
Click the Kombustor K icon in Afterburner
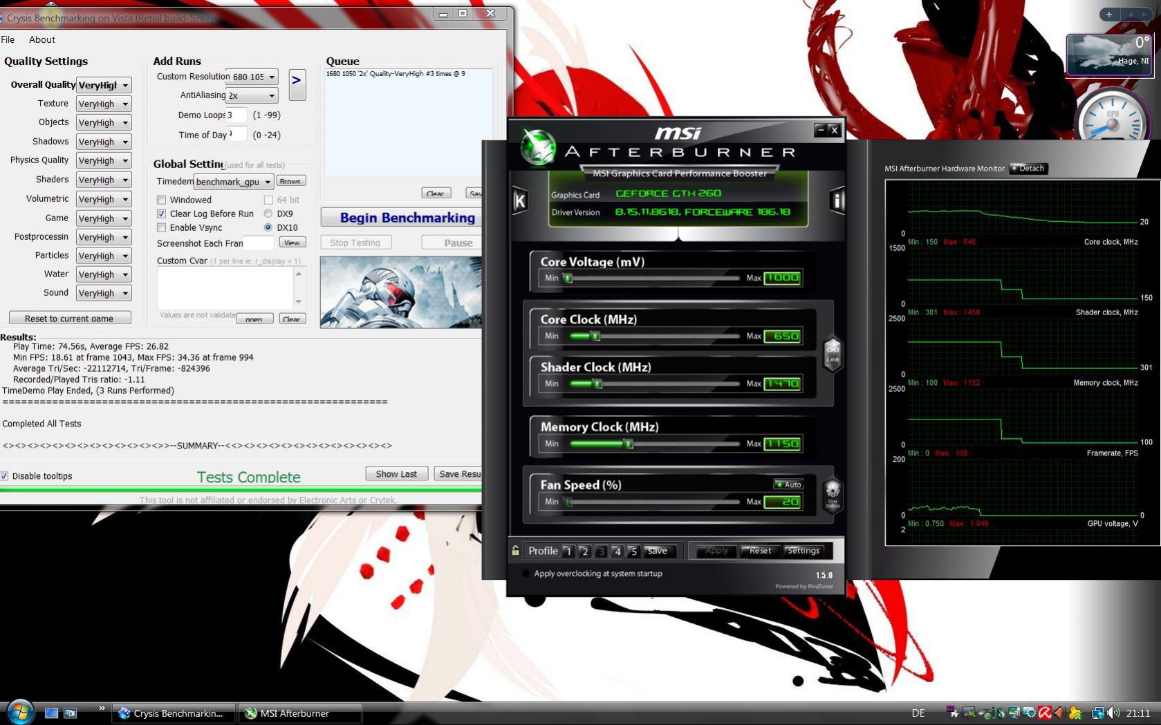click(x=519, y=200)
